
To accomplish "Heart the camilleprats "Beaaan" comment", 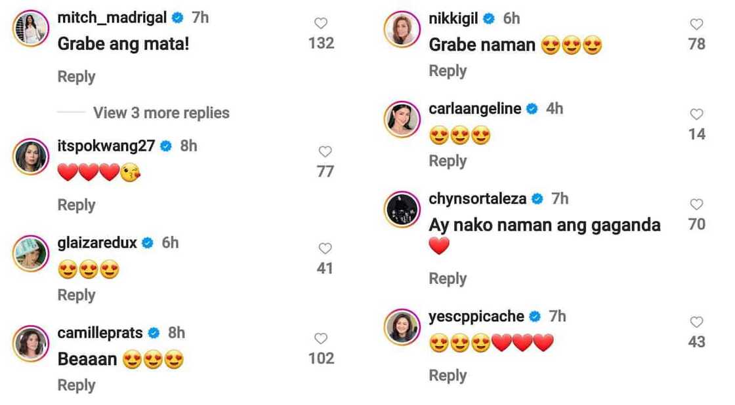I will tap(321, 339).
